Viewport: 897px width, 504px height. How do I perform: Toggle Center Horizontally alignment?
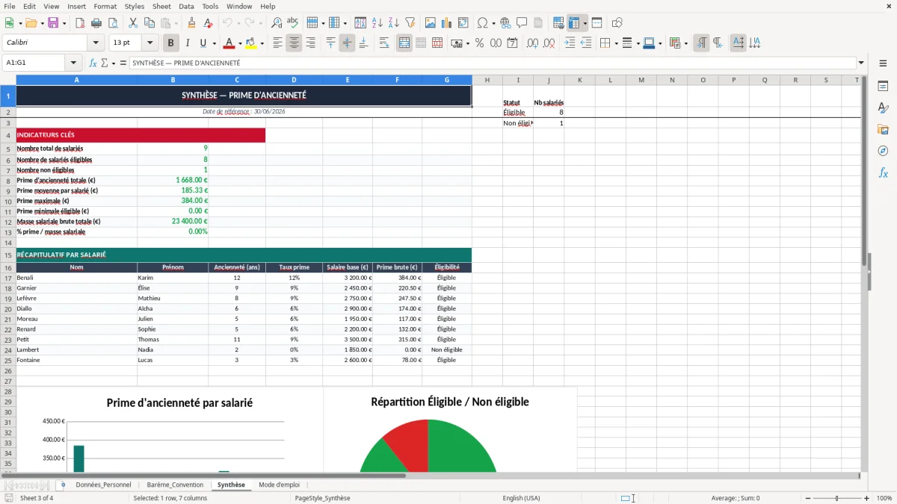point(294,43)
